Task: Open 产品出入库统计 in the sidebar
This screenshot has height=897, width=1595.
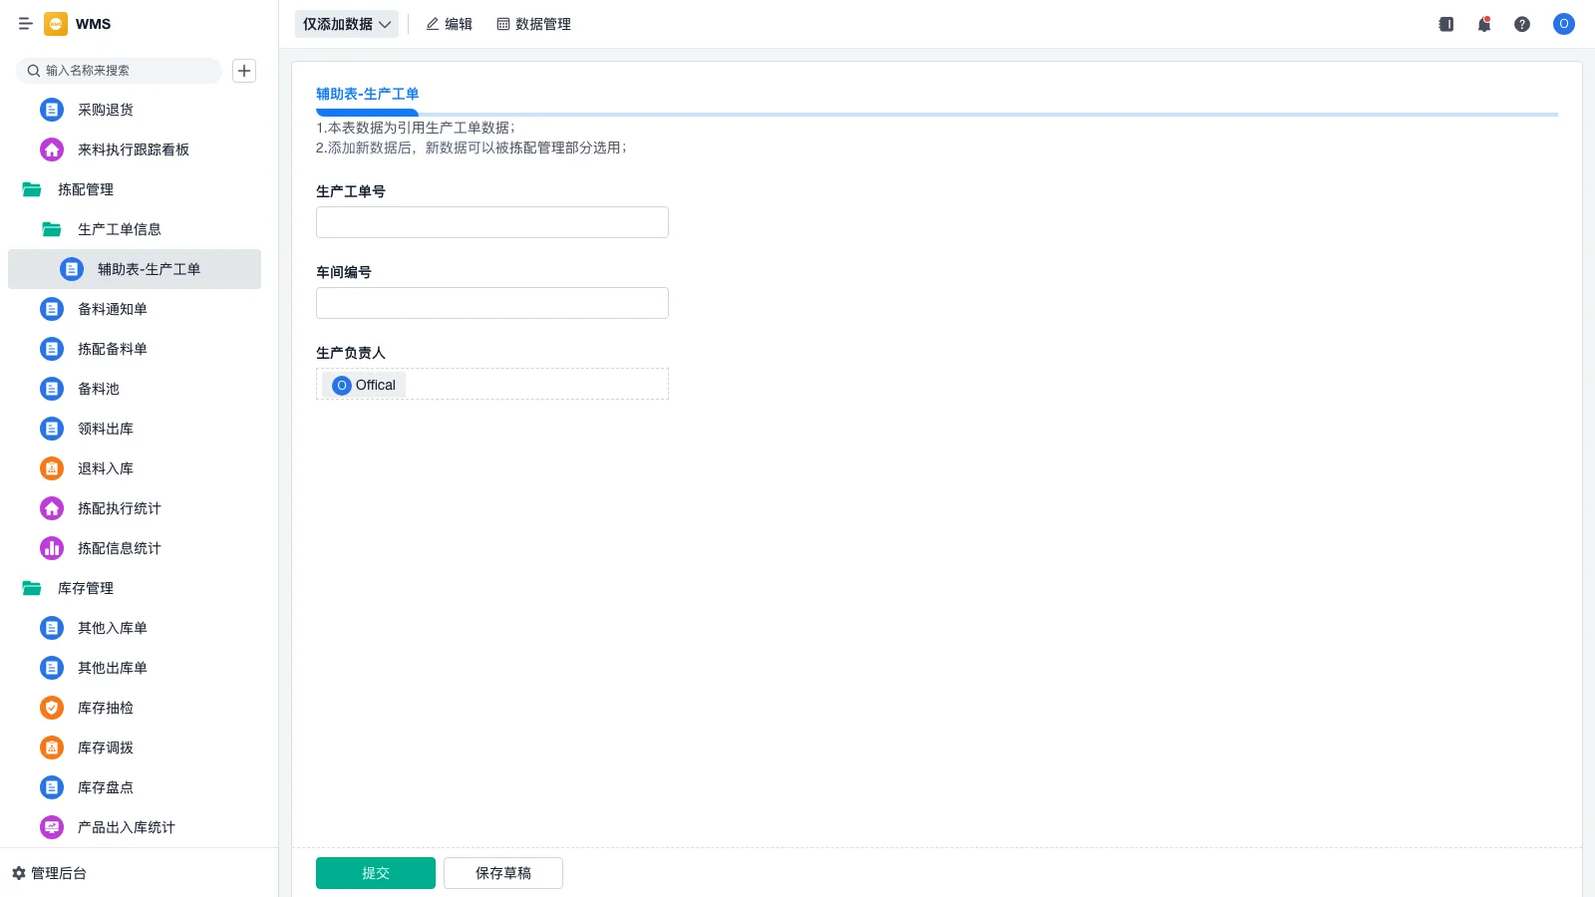Action: (x=135, y=827)
